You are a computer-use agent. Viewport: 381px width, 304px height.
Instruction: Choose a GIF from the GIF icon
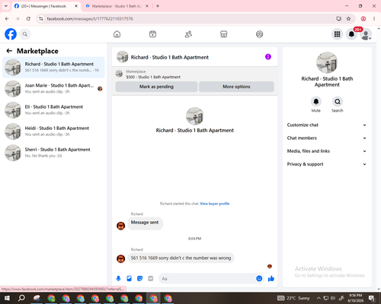click(151, 279)
